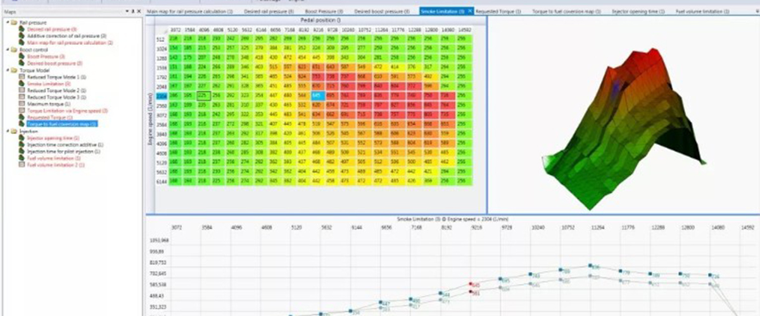Click the Torque Model folder icon
Screen dimensions: 760x316
tap(14, 70)
